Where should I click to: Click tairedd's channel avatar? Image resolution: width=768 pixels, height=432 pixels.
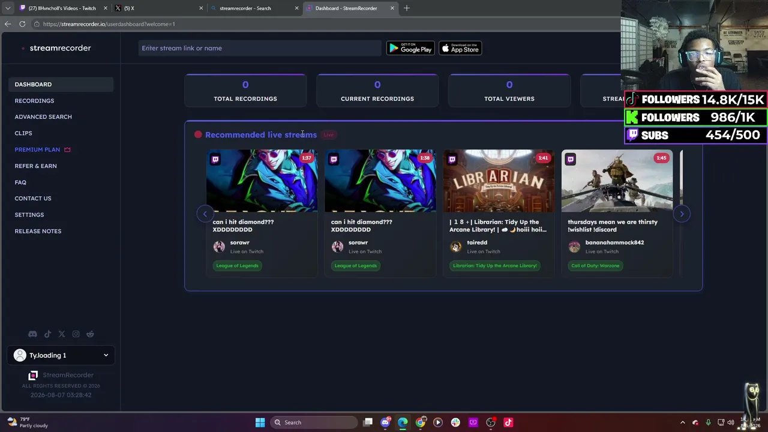pos(456,247)
